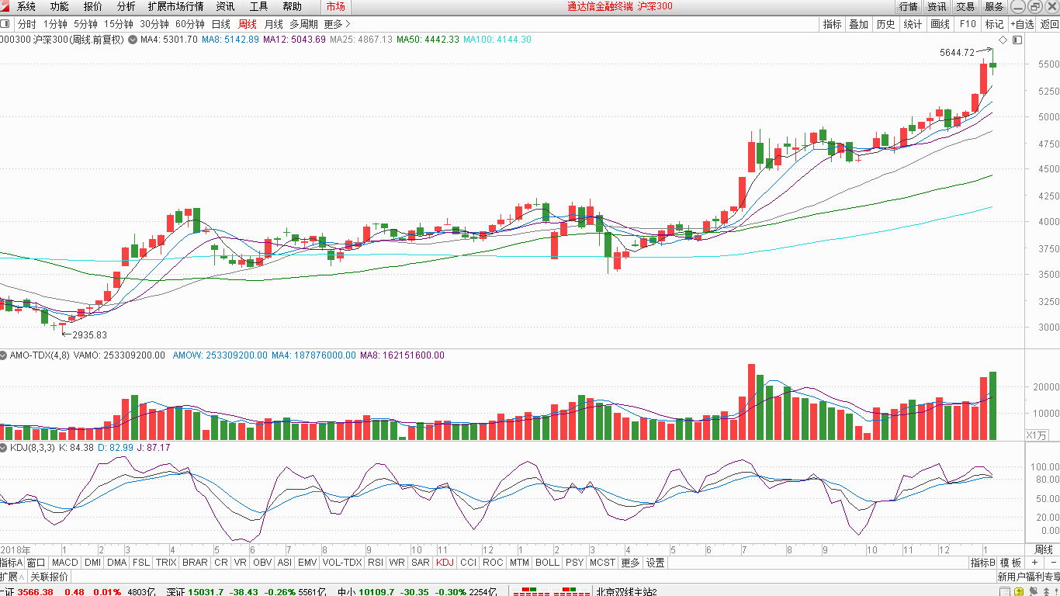Switch to 1分钟 period
1060x596 pixels.
(55, 24)
